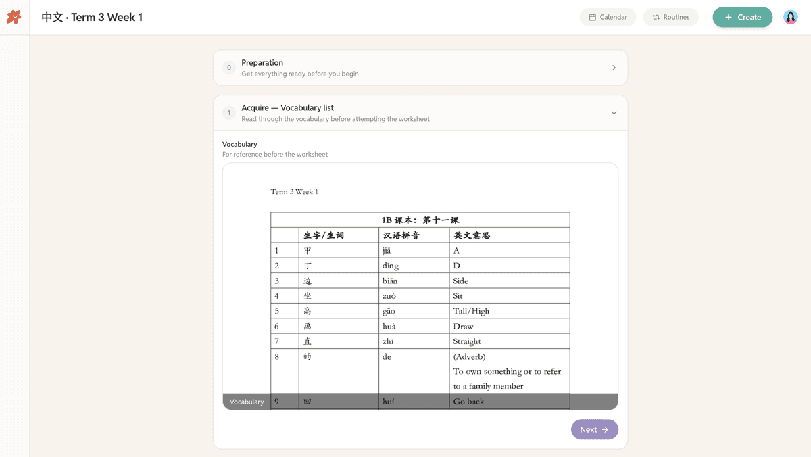Open the Routines page

670,17
